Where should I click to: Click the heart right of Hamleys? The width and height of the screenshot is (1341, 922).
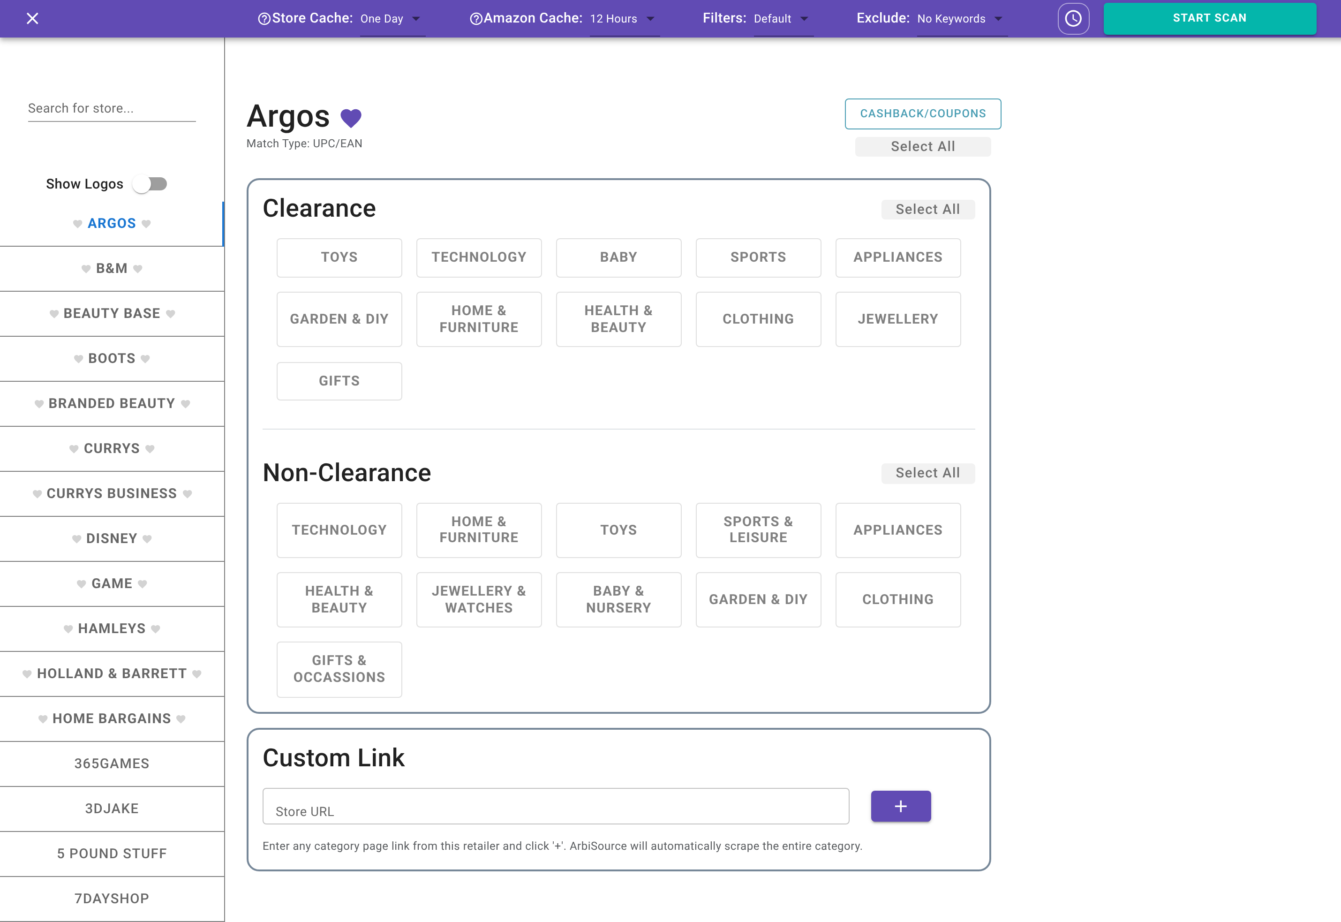point(155,629)
